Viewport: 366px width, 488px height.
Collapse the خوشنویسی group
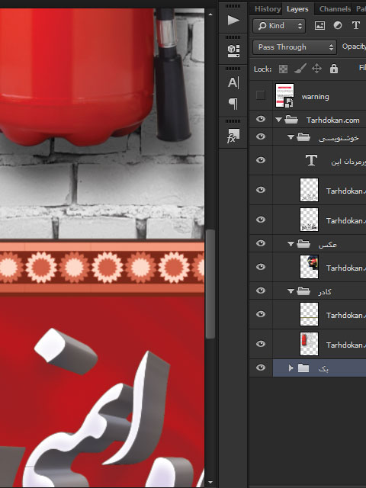coord(291,137)
